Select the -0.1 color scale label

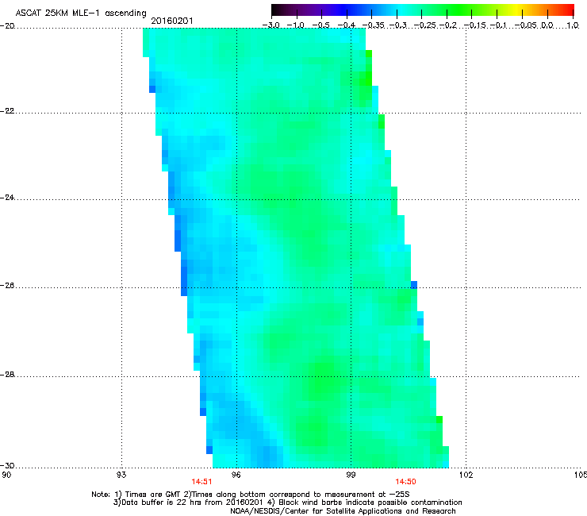[498, 25]
